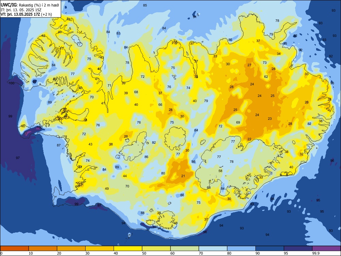341x256 pixels.
Task: Click the humidity value 66 on the map
Action: pyautogui.click(x=160, y=105)
